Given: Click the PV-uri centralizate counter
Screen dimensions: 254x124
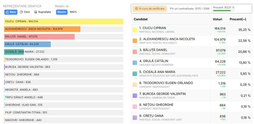Looking at the screenshot, I should point(189,9).
